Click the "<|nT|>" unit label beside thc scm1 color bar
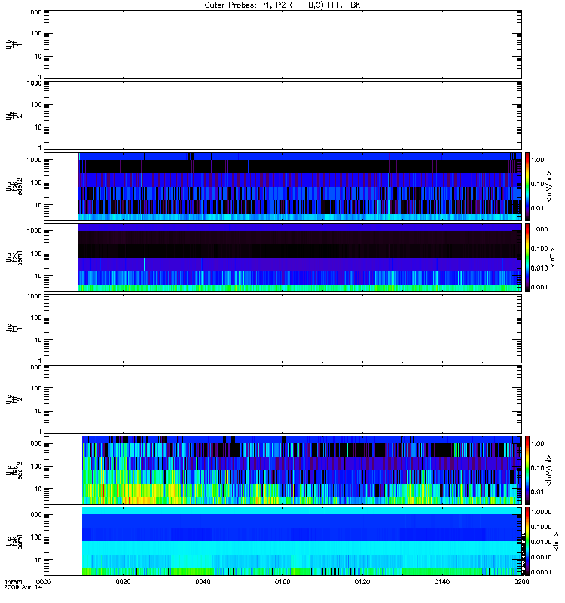565x603 pixels. [x=556, y=541]
